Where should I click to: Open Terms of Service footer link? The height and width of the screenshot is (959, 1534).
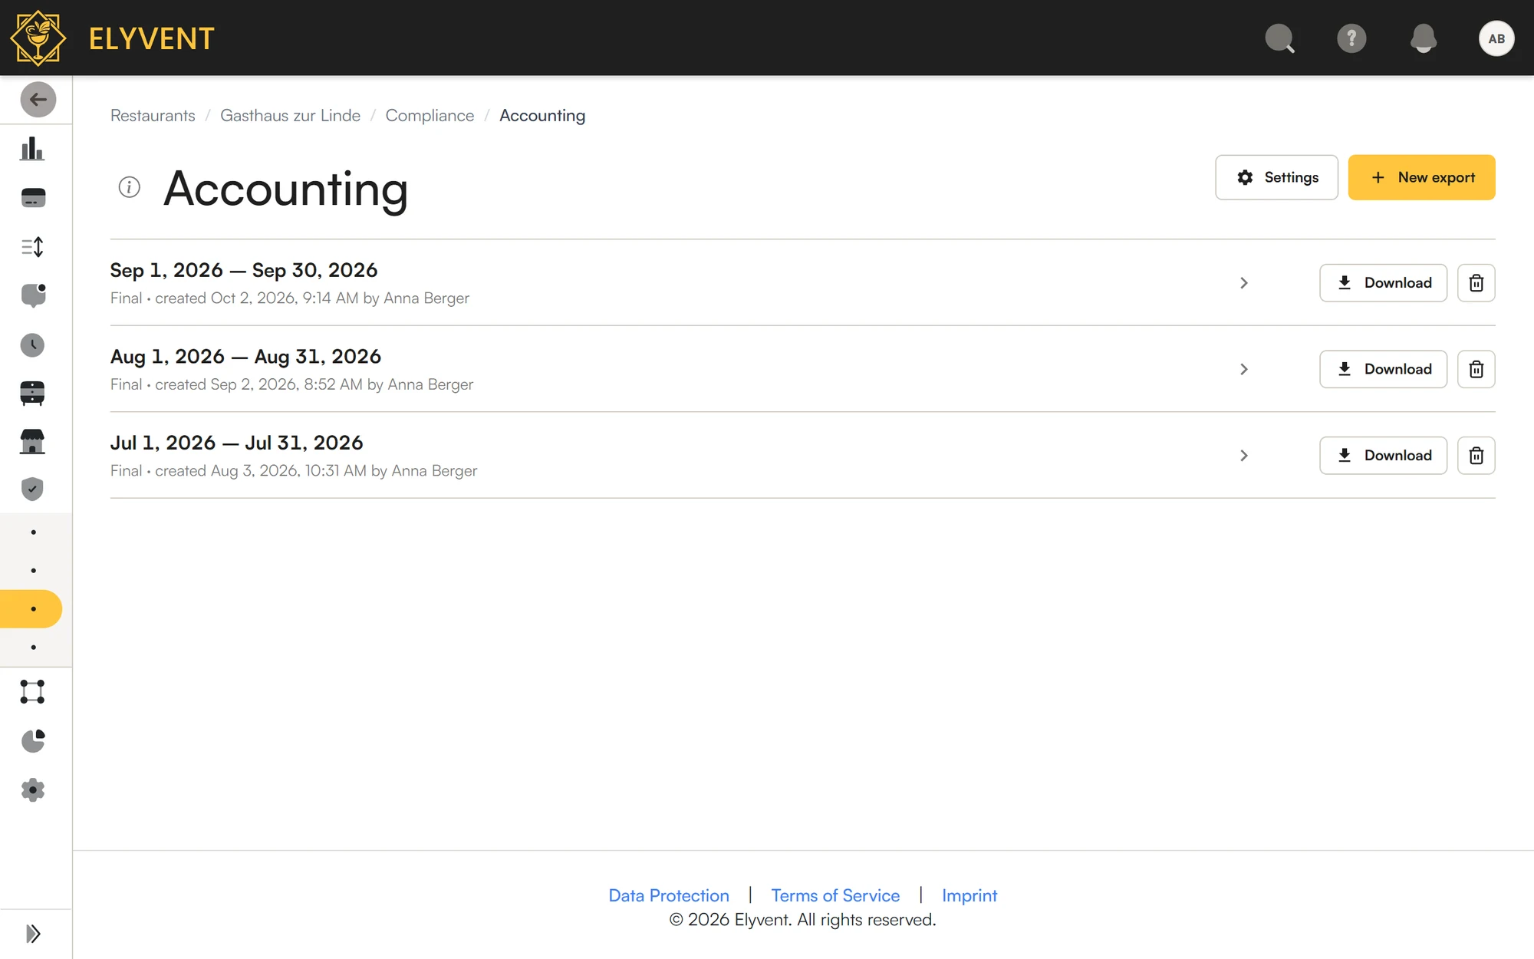click(835, 895)
